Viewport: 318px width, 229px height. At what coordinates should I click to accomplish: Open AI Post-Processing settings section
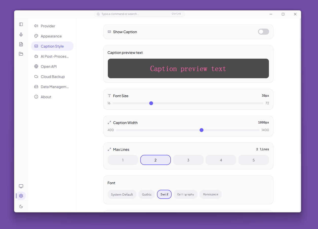pyautogui.click(x=52, y=56)
